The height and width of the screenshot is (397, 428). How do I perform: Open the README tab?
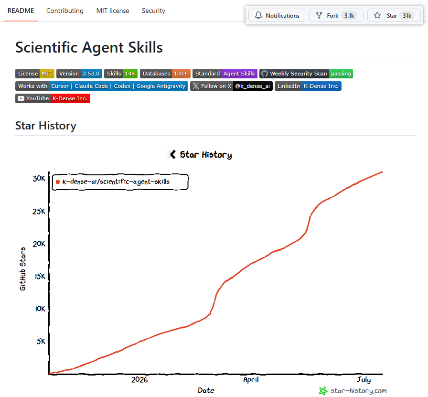point(21,11)
